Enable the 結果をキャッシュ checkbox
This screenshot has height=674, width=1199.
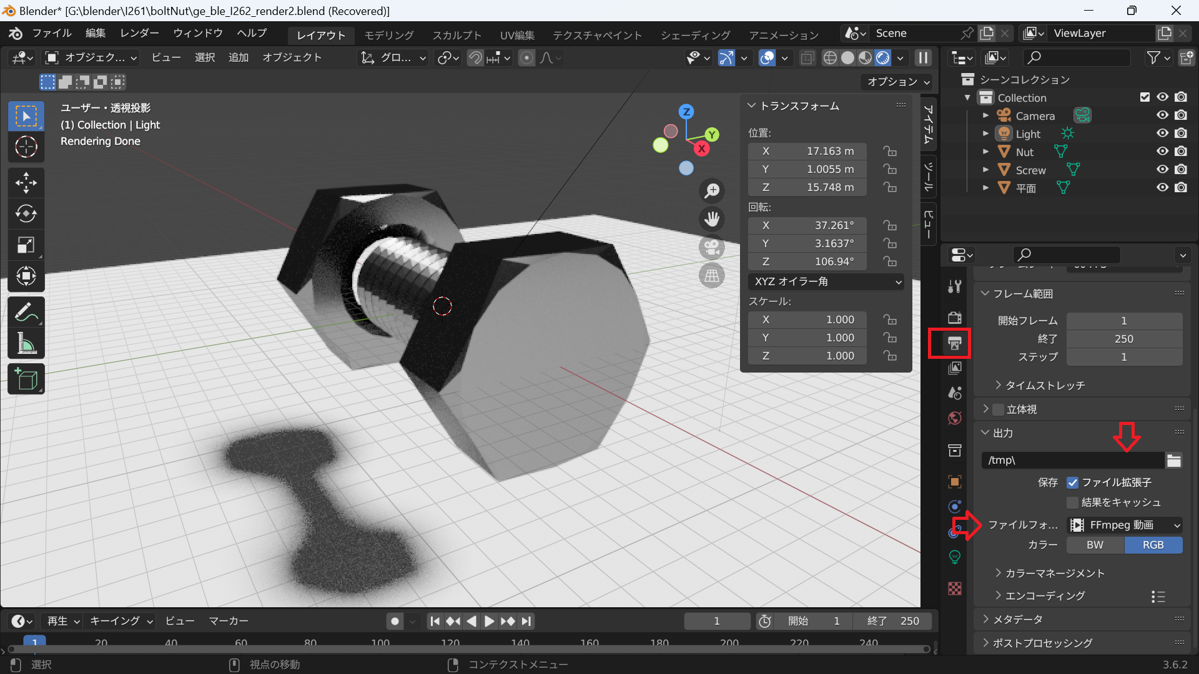pyautogui.click(x=1072, y=502)
